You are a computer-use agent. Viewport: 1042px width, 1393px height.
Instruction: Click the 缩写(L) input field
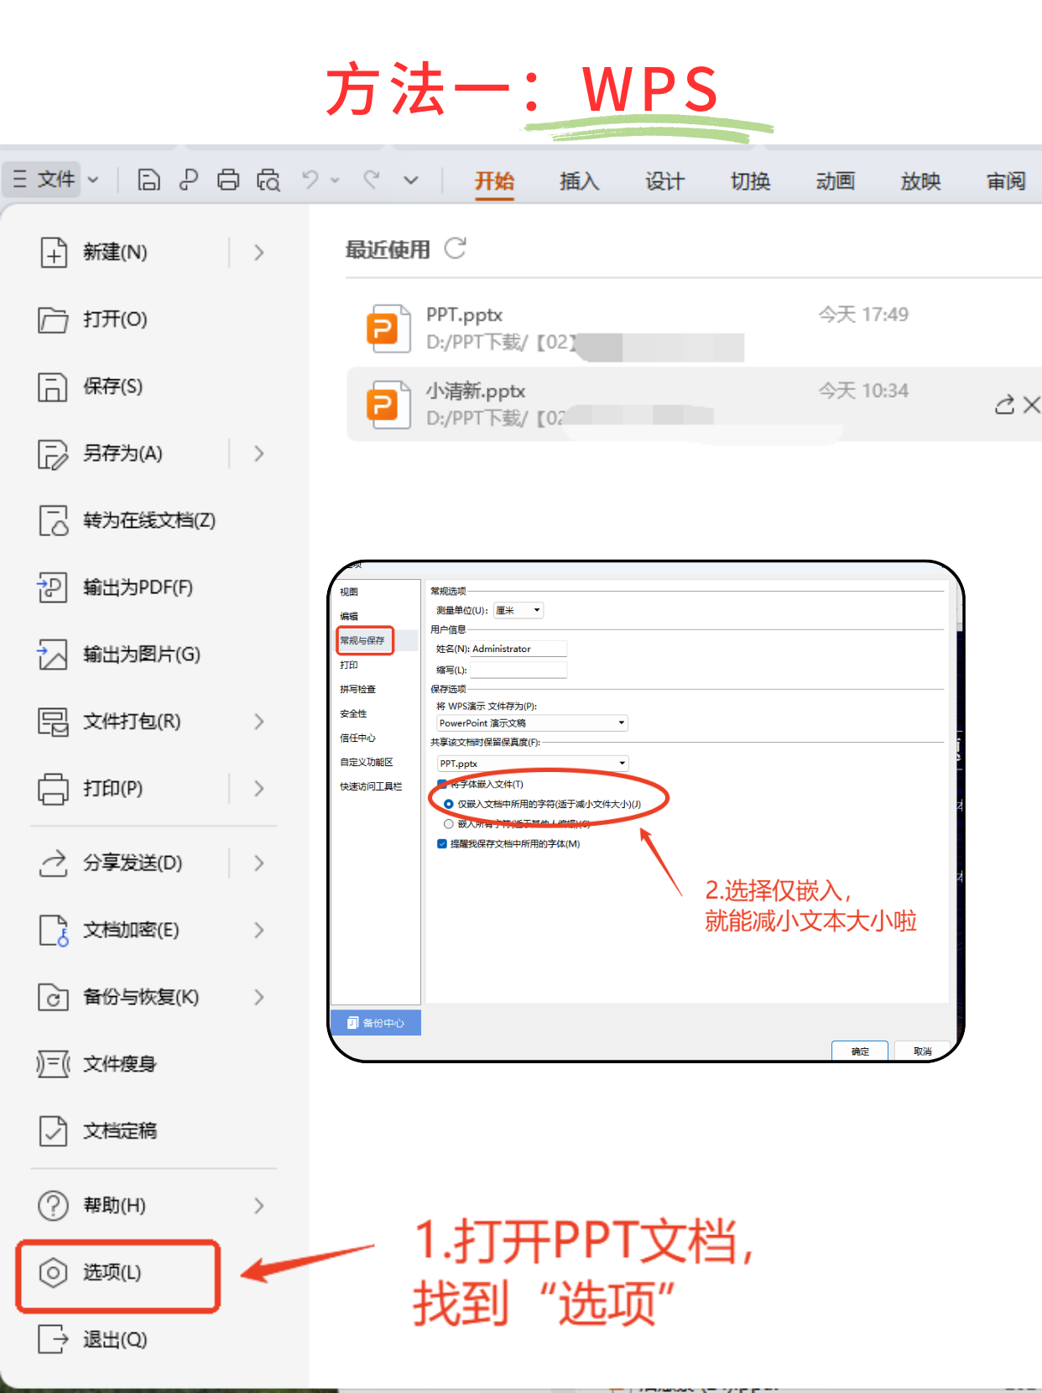[518, 670]
